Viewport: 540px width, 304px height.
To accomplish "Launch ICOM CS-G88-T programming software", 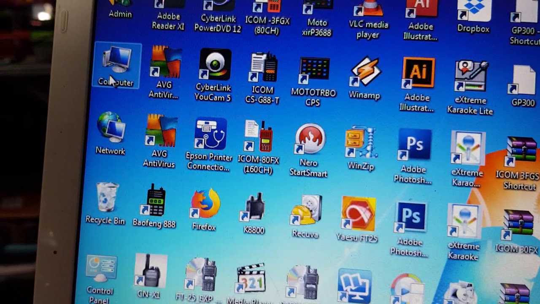I will click(263, 78).
